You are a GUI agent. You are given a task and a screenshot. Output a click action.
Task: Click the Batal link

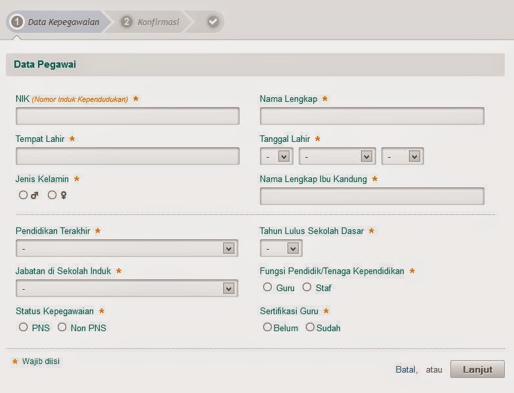coord(406,369)
